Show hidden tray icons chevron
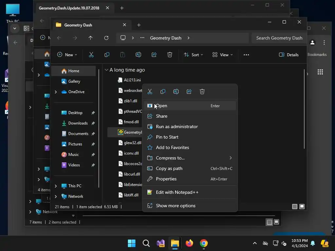335x251 pixels. coord(255,243)
